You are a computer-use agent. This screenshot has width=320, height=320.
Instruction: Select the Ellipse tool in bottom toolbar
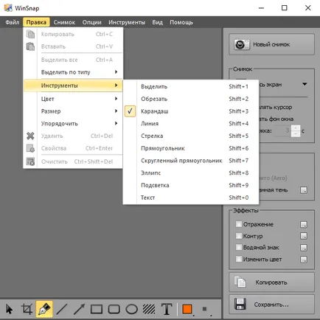[132, 309]
